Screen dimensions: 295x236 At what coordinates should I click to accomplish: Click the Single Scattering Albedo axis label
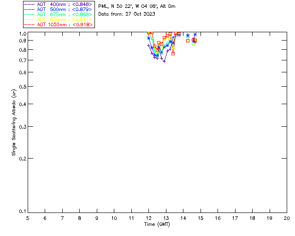pyautogui.click(x=14, y=123)
